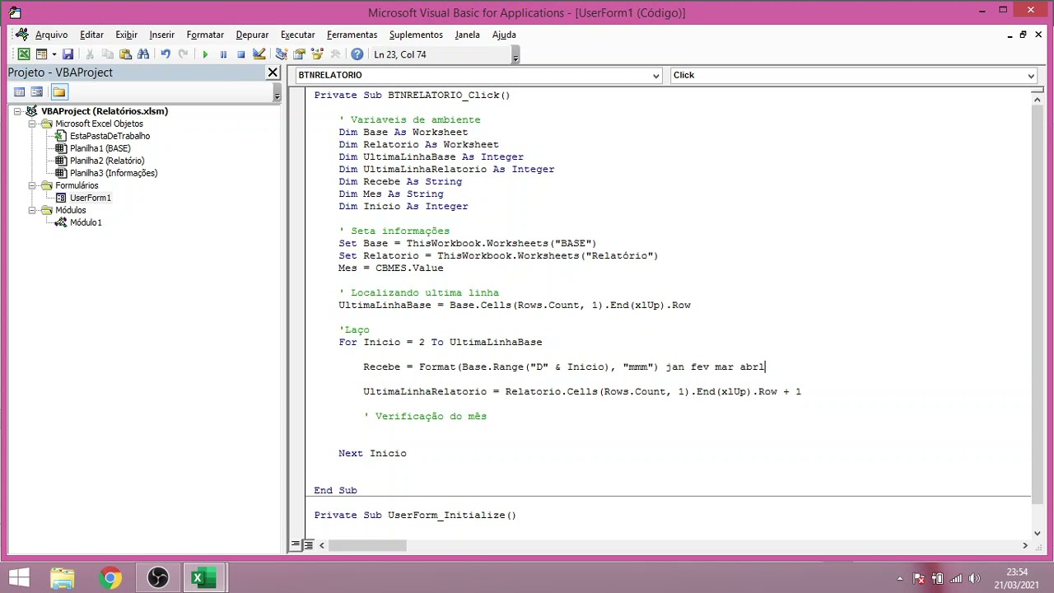1054x593 pixels.
Task: Collapse the Formulários folder
Action: tap(32, 185)
